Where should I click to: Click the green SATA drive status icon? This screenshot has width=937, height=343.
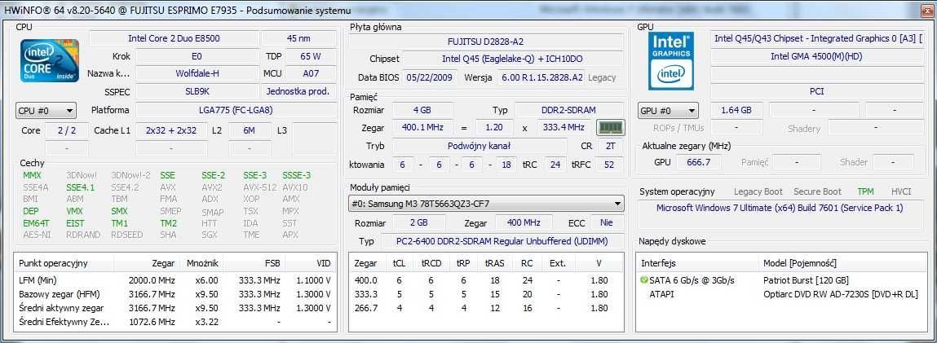coord(643,280)
